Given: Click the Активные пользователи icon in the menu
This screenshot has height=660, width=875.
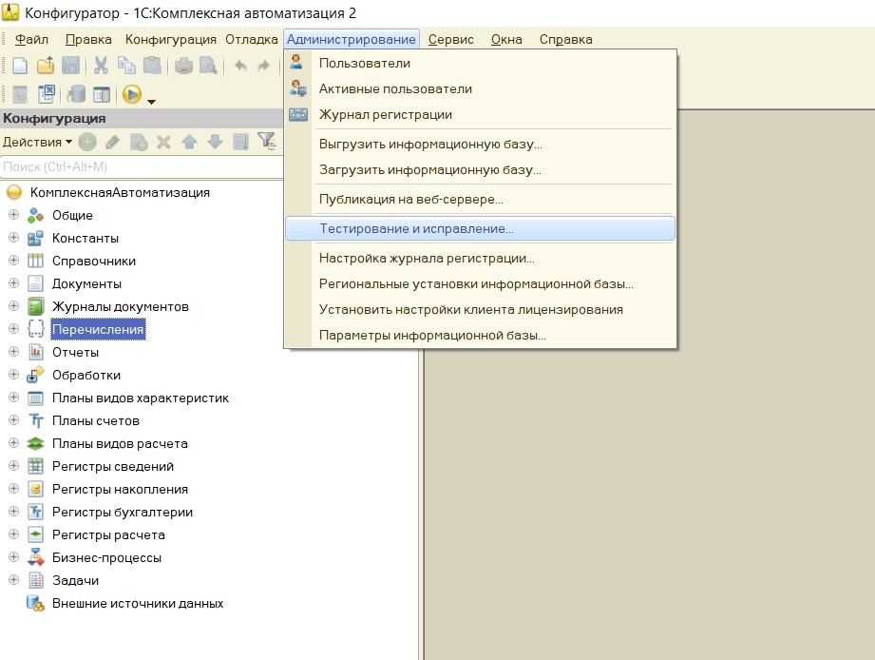Looking at the screenshot, I should [x=298, y=88].
